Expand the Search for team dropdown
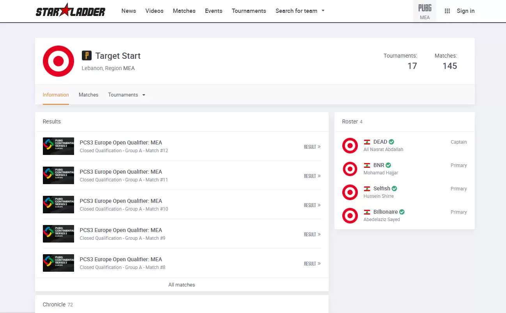The width and height of the screenshot is (506, 313). (300, 11)
